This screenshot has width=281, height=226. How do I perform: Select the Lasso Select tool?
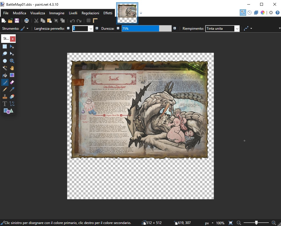5,54
